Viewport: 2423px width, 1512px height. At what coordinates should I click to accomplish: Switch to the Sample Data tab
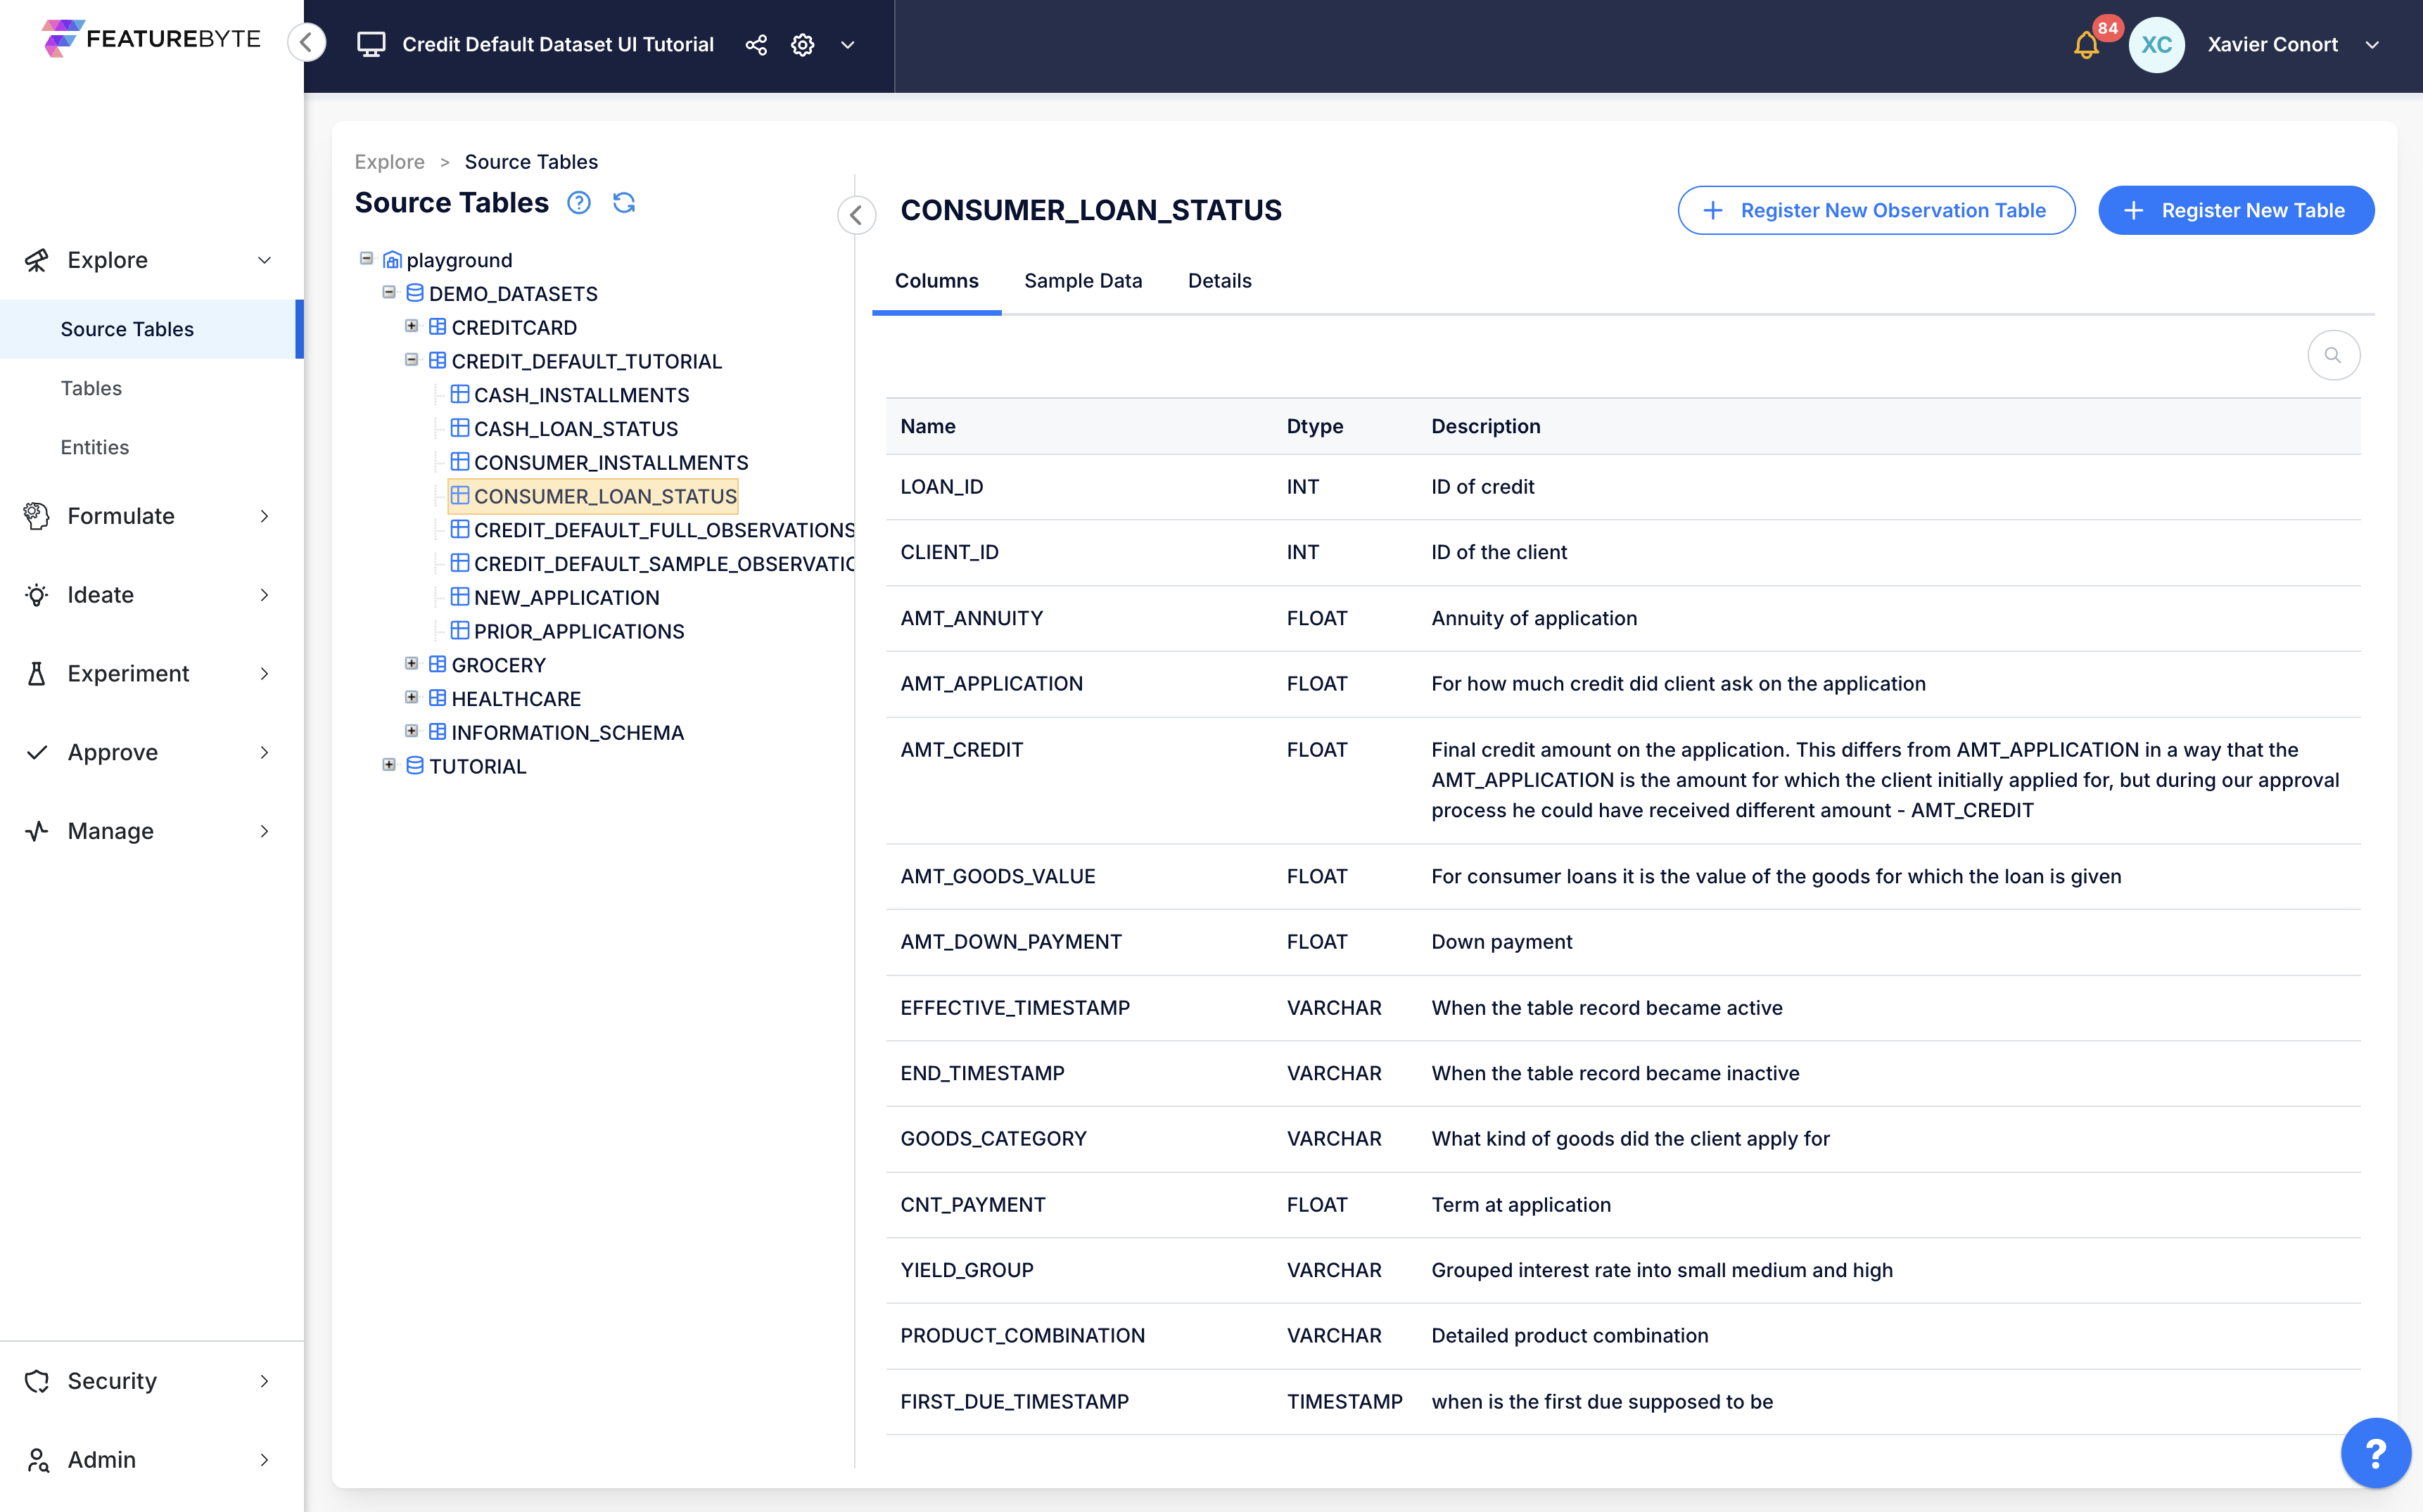1083,281
